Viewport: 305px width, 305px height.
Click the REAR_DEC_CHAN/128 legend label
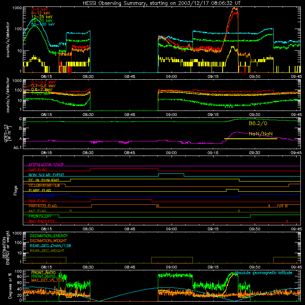50,246
